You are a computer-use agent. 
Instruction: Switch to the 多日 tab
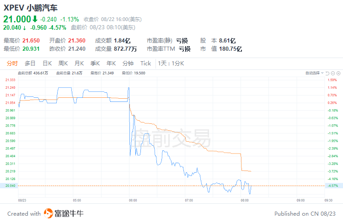tap(30, 64)
